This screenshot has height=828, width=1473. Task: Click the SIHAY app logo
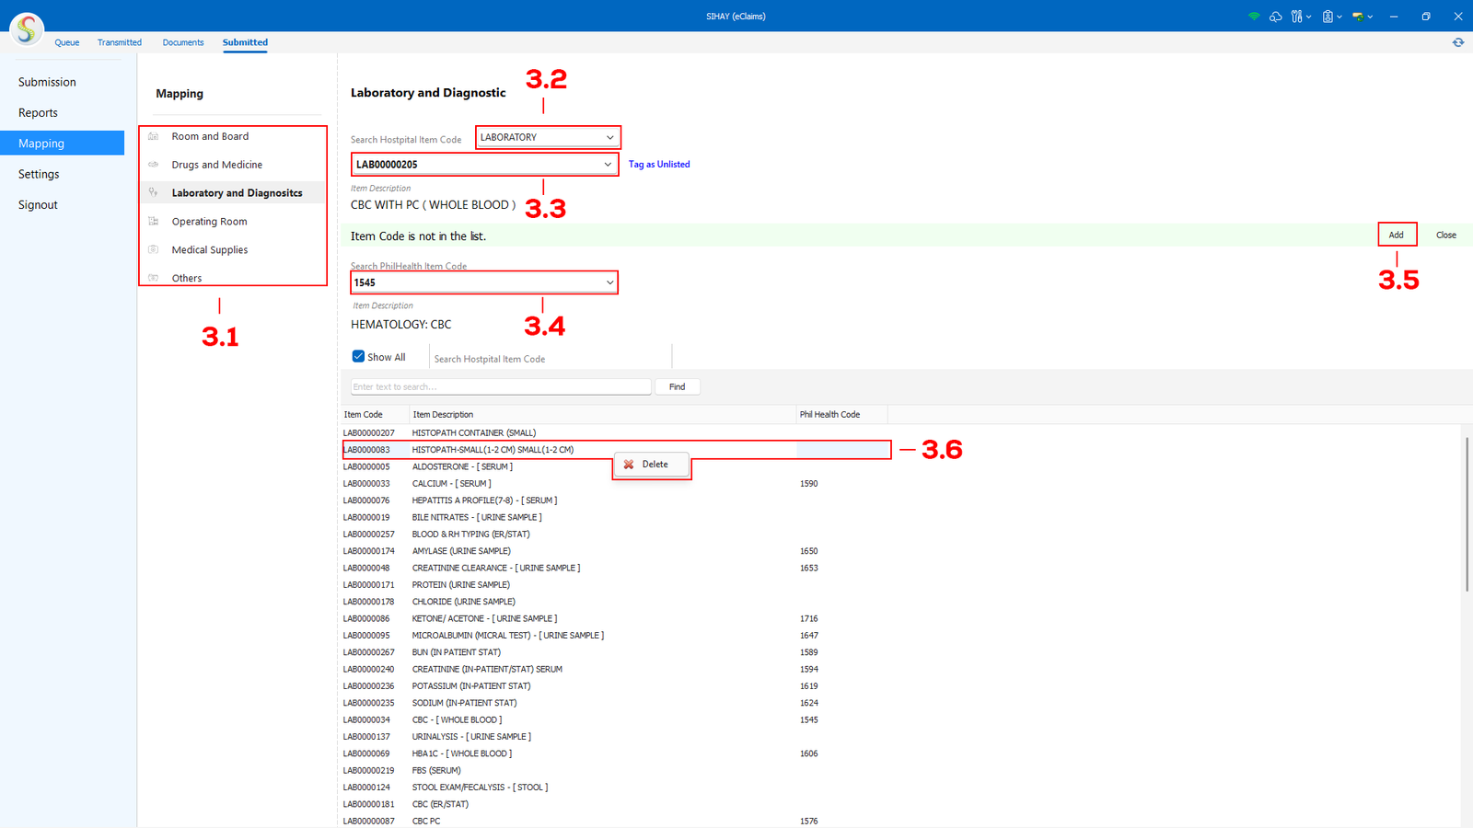(27, 29)
